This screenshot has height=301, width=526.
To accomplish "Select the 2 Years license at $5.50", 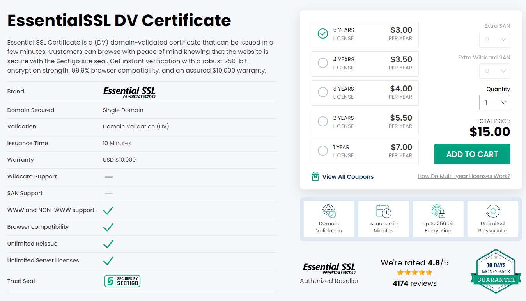I will click(x=365, y=122).
